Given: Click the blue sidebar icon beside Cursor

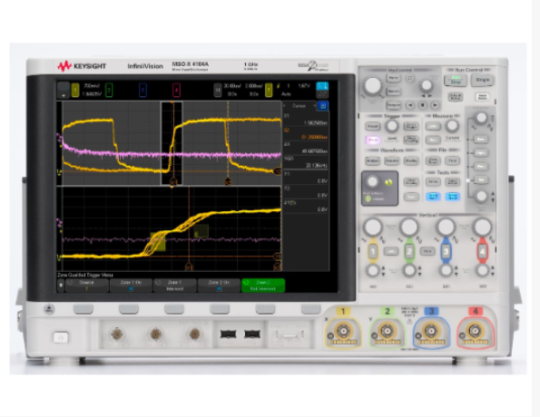Looking at the screenshot, I should [x=323, y=106].
